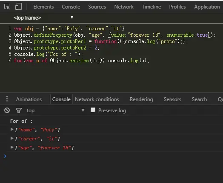Click the blue console prompt arrow

[5, 156]
